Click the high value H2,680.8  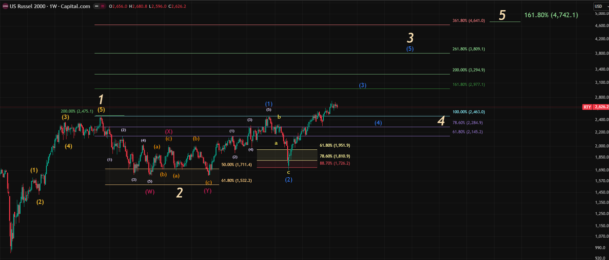(x=138, y=6)
